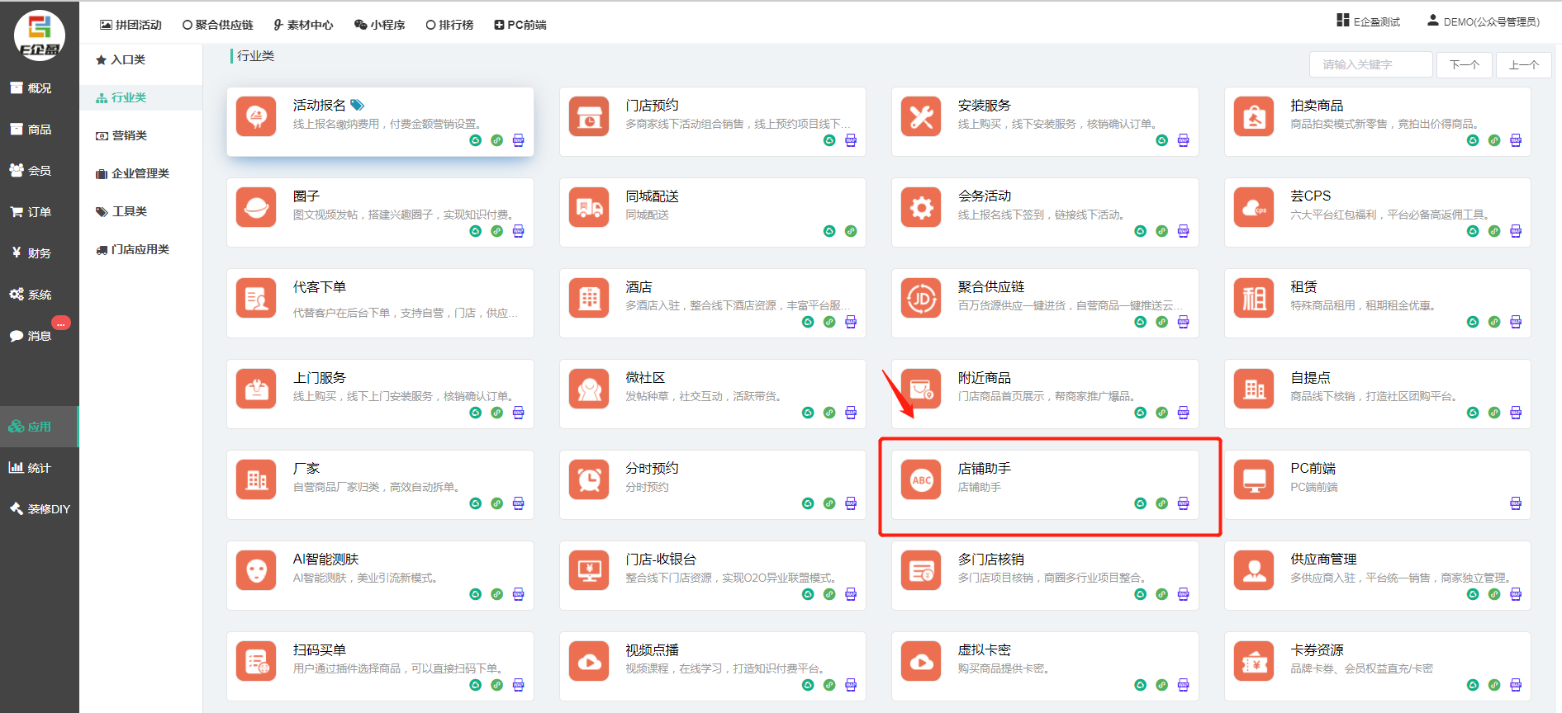Select the 营销类 category

129,135
